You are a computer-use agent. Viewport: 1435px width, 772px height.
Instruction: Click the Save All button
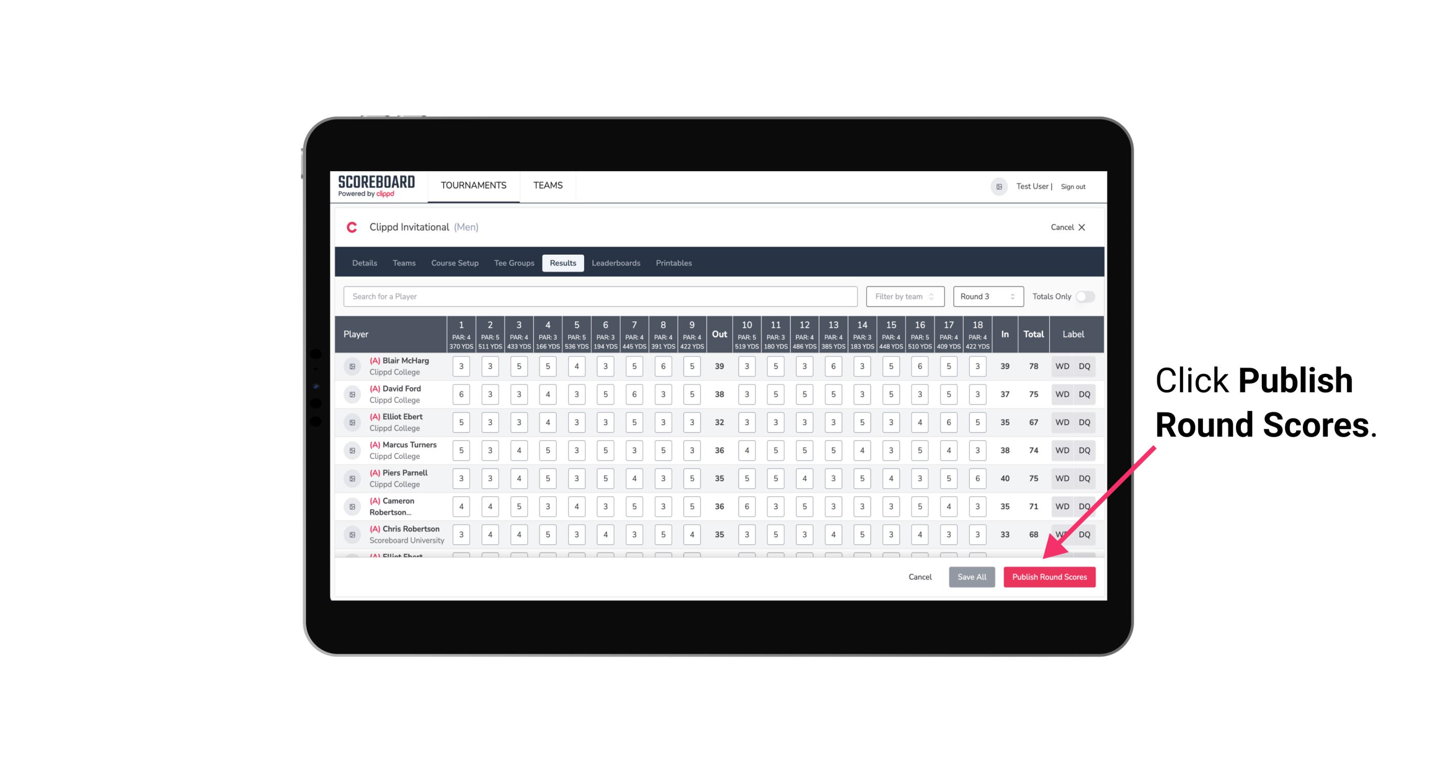click(972, 576)
